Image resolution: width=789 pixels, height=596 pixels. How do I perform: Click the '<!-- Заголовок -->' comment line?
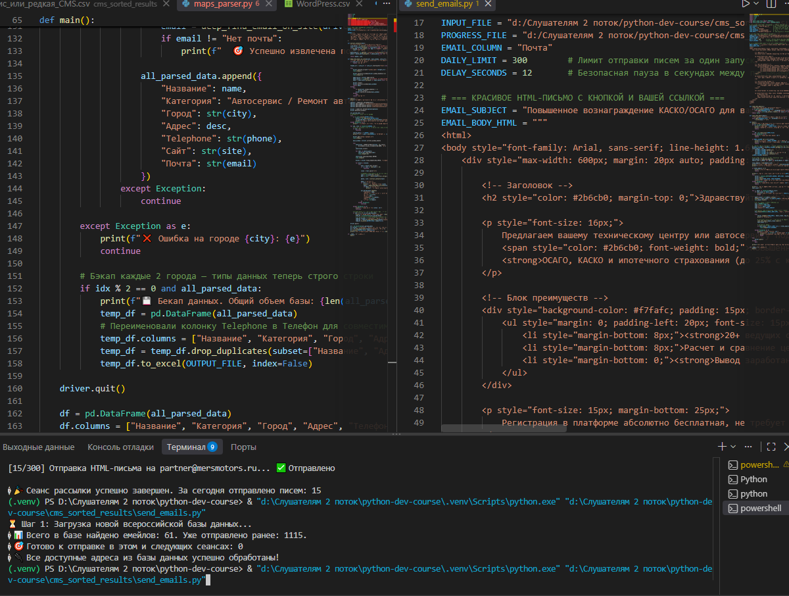[527, 186]
